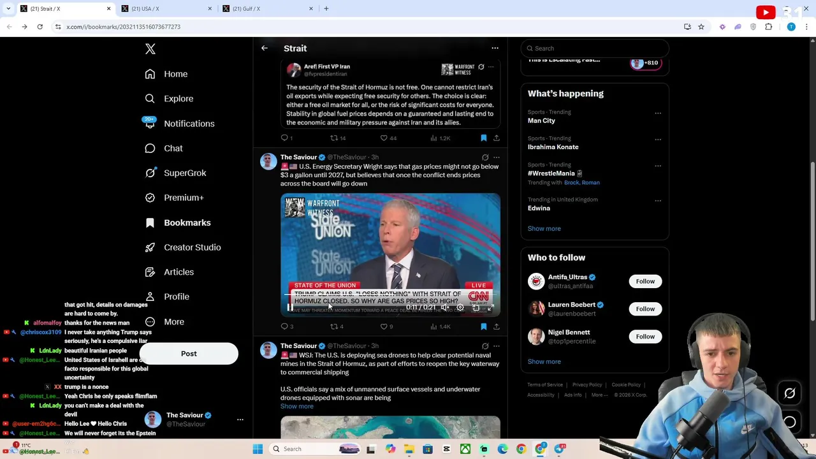Follow Antifa_Ultras
The width and height of the screenshot is (816, 459).
pos(645,281)
